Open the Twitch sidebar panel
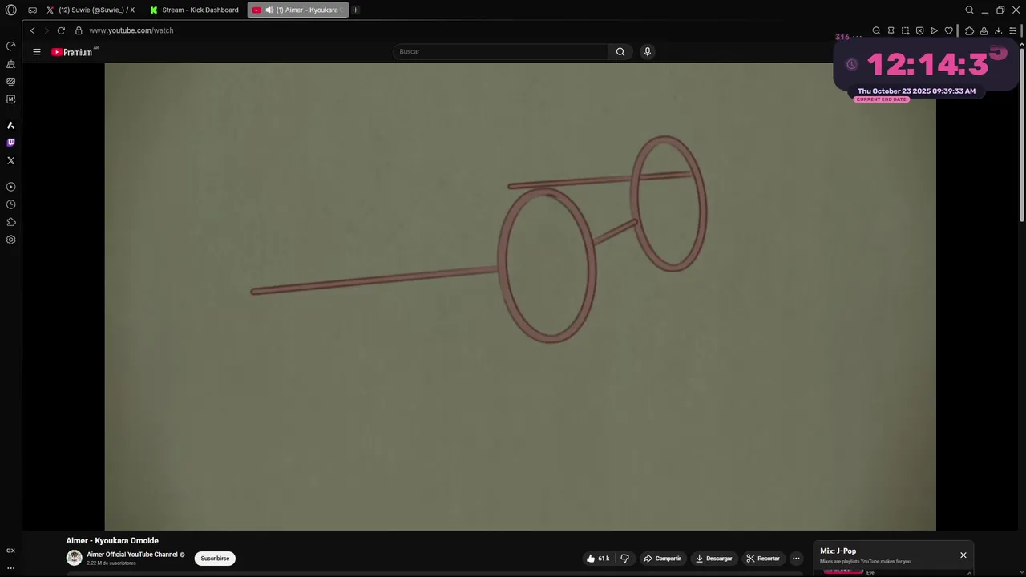 coord(10,143)
